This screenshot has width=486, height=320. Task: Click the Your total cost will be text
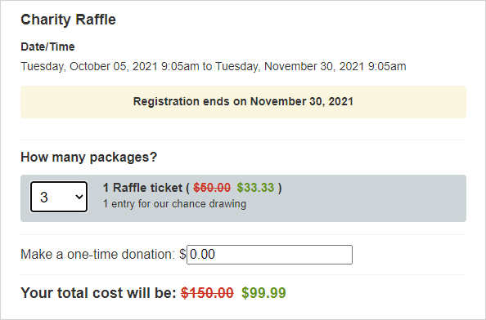click(98, 293)
